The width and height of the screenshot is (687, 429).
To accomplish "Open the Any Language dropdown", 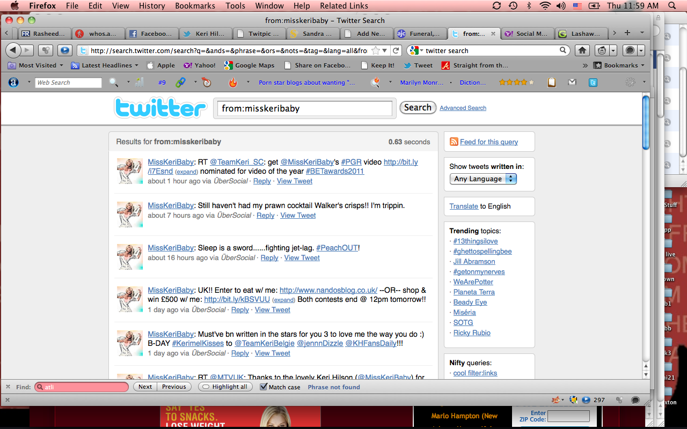I will pyautogui.click(x=483, y=179).
